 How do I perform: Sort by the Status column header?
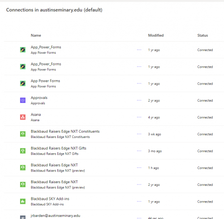202,35
